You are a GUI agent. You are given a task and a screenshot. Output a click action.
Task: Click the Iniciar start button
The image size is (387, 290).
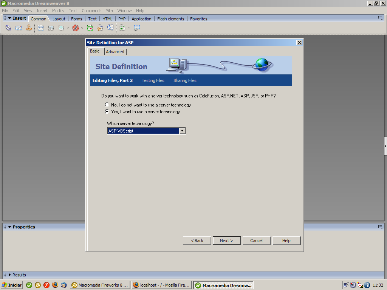tap(12, 285)
